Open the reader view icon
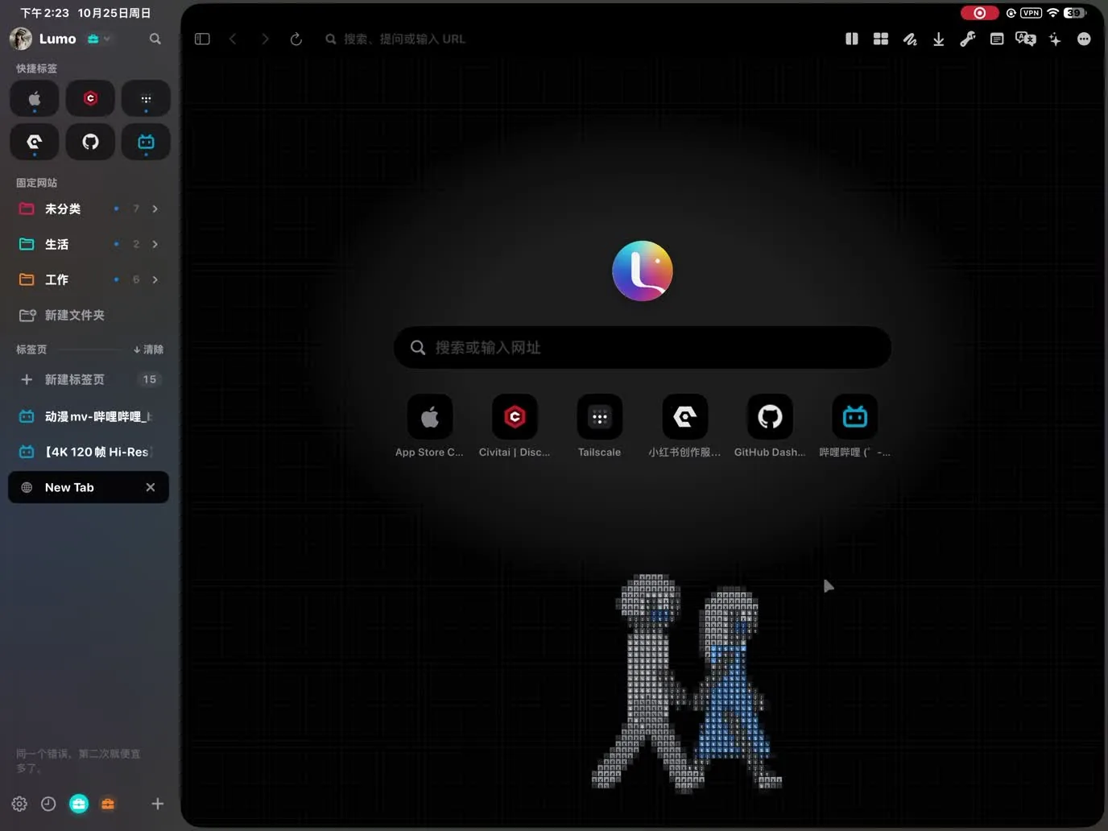 [997, 39]
